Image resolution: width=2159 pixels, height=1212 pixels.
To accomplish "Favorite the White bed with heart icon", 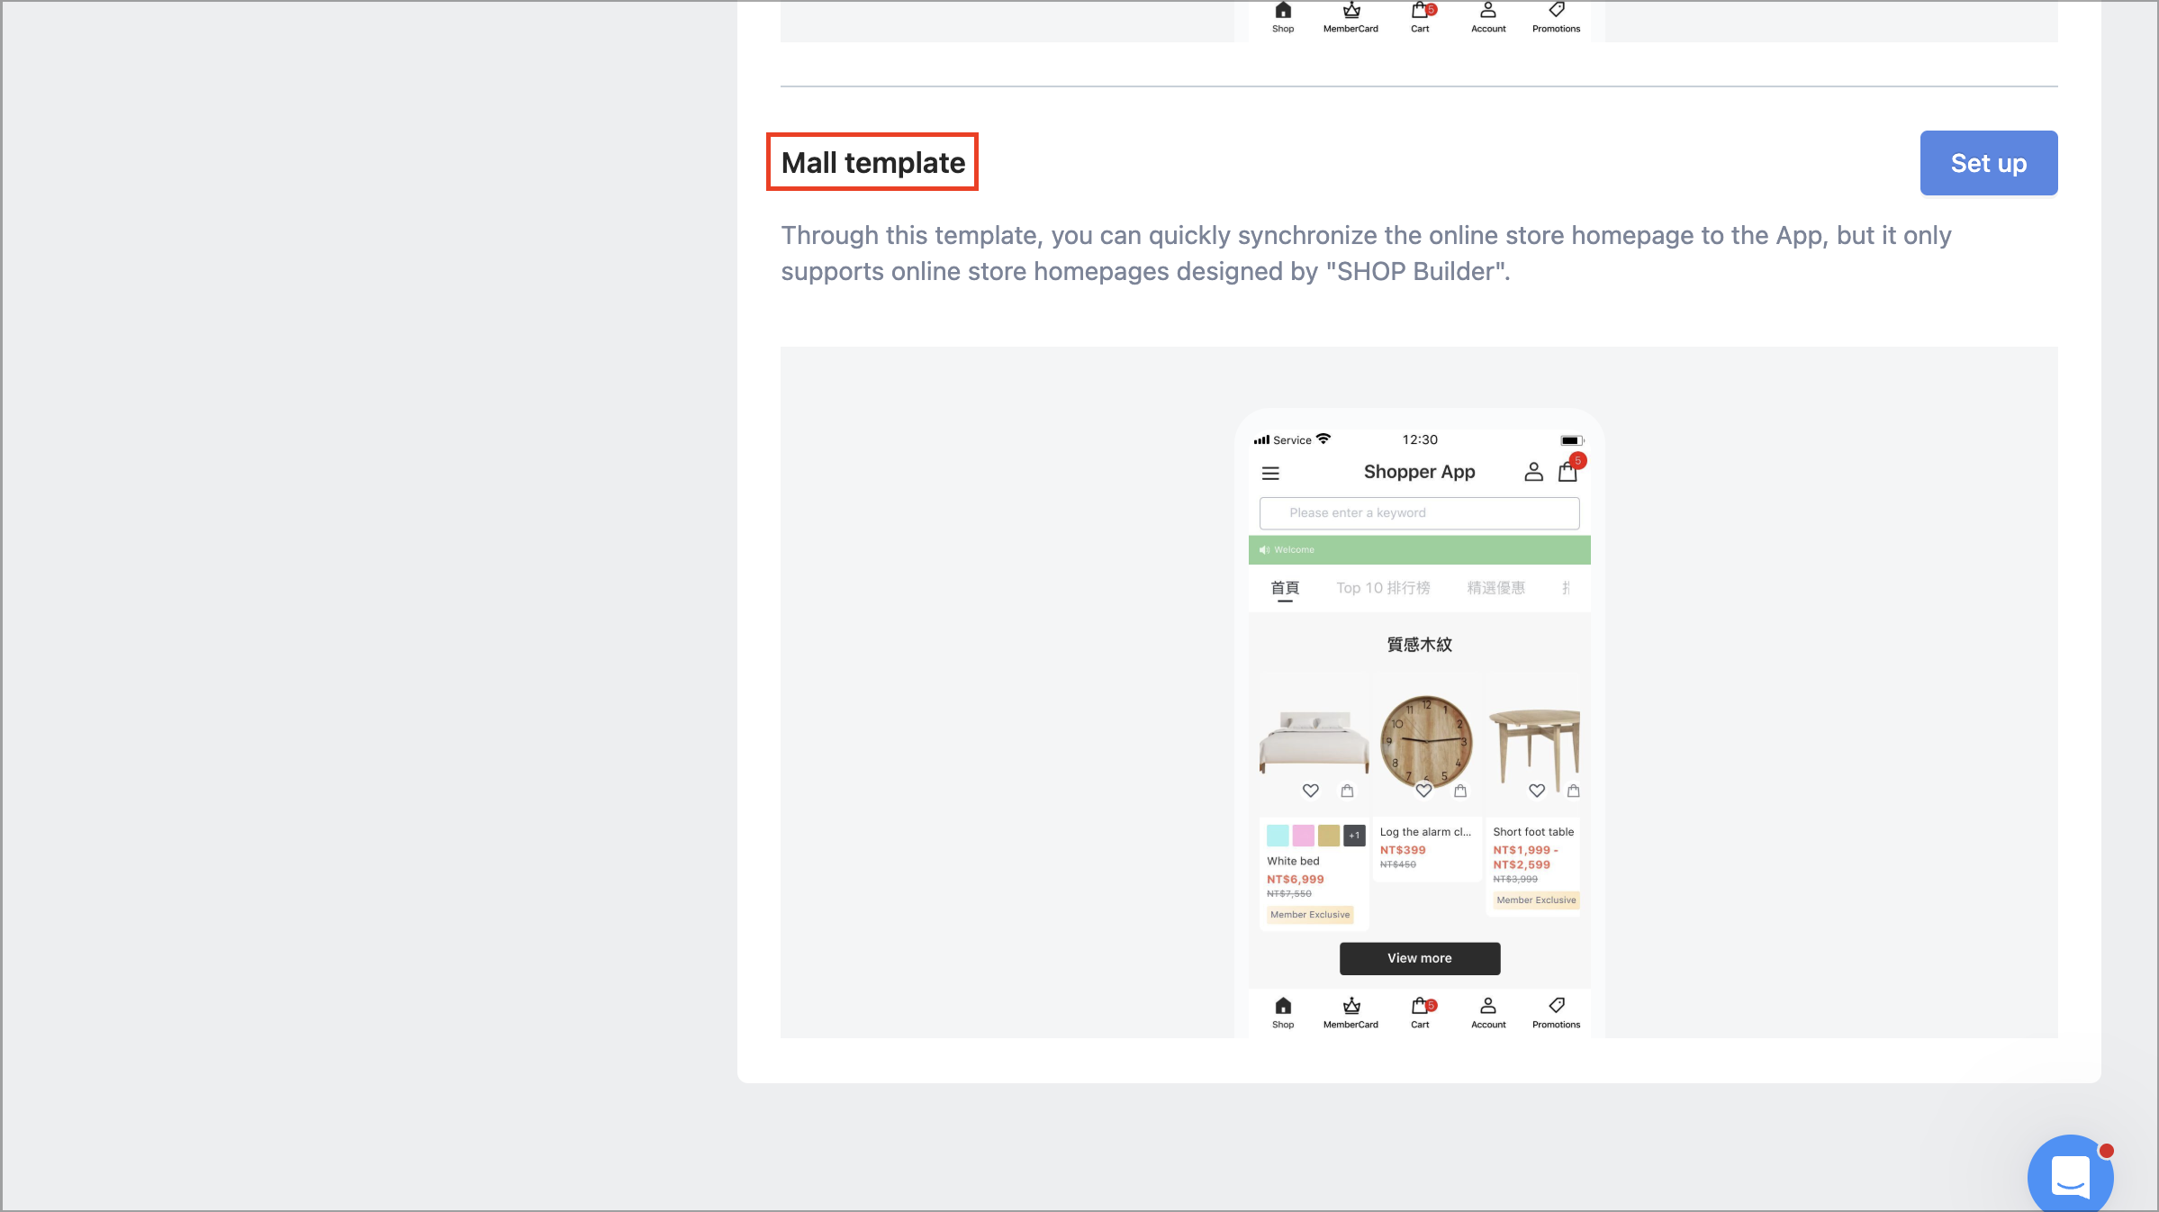I will pyautogui.click(x=1311, y=791).
